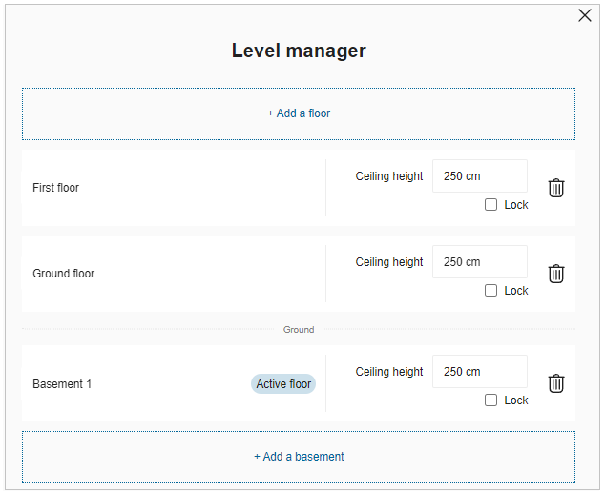Click Ceiling height label for Ground floor

coord(389,262)
